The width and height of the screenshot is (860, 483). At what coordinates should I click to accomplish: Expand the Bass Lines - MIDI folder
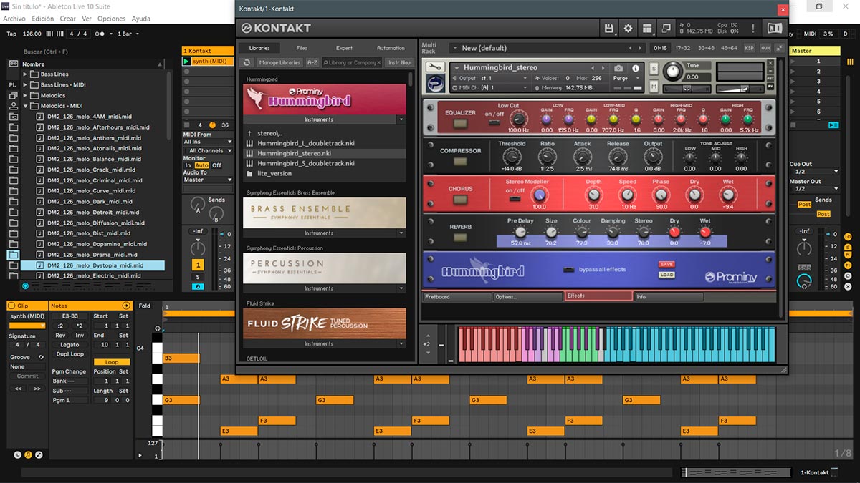tap(25, 85)
